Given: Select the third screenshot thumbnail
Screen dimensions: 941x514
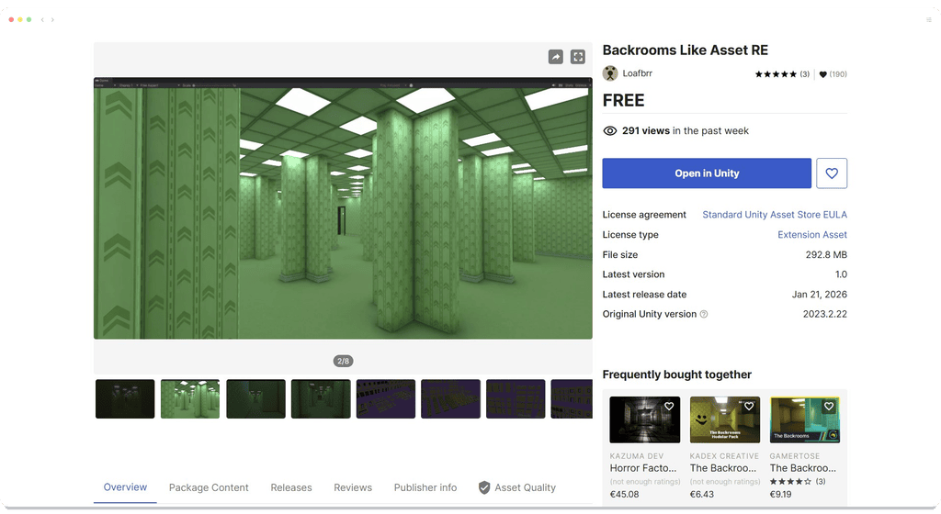Looking at the screenshot, I should click(255, 399).
